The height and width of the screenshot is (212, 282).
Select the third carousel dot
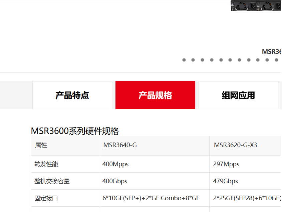point(202,60)
